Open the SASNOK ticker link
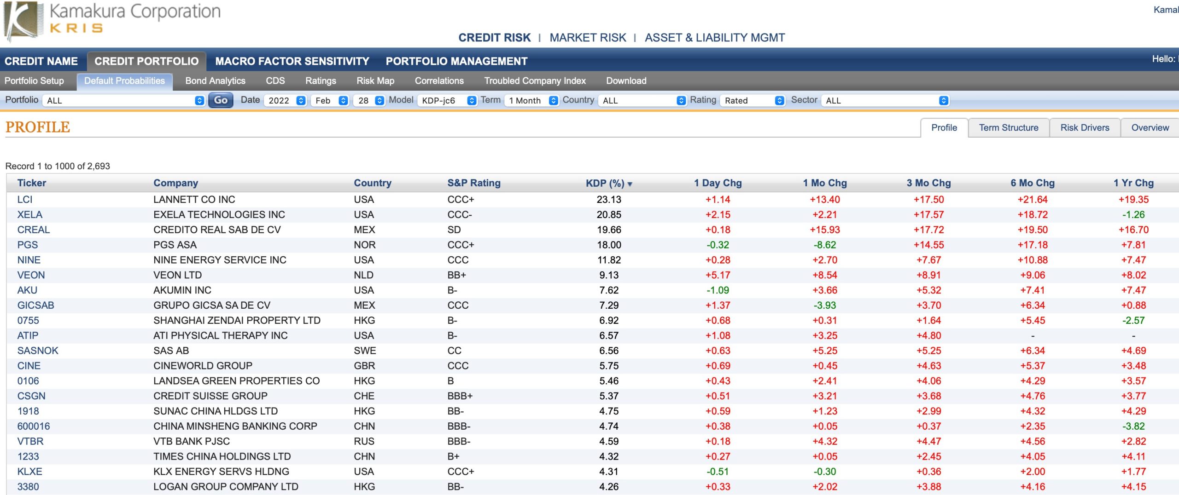Viewport: 1179px width, 495px height. pos(38,351)
